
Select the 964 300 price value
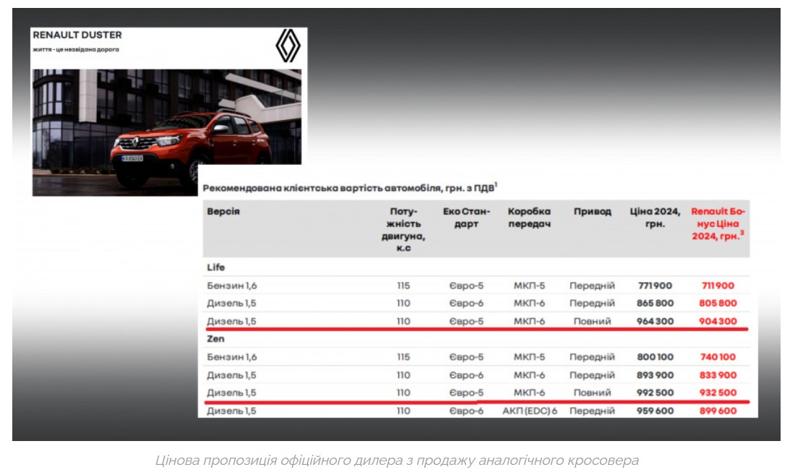[x=655, y=321]
